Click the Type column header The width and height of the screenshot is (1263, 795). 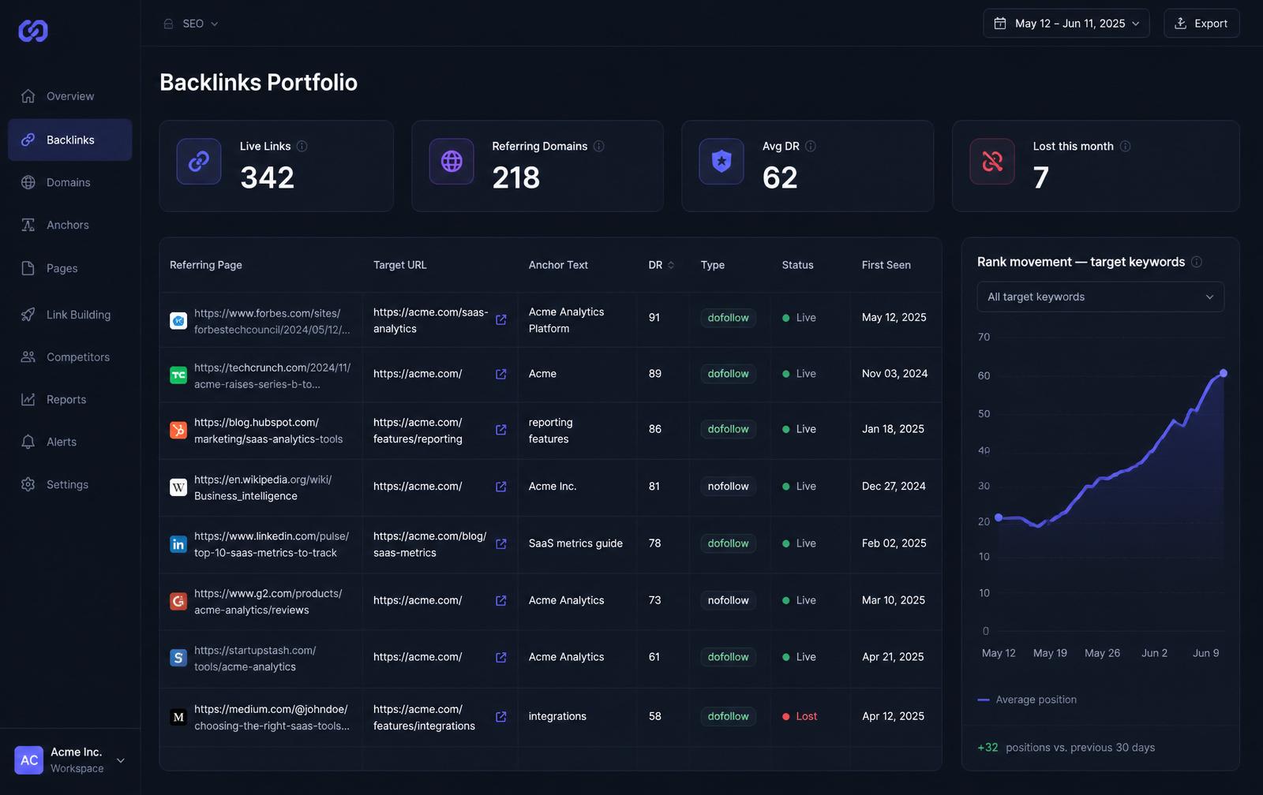pyautogui.click(x=713, y=265)
